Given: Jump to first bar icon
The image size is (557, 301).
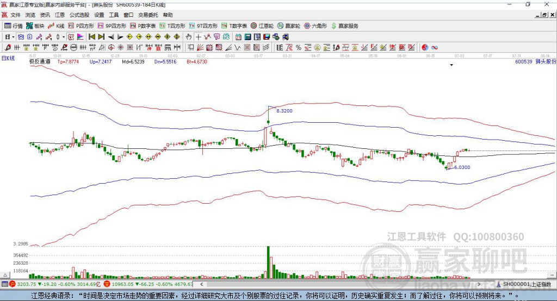Looking at the screenshot, I should pos(91,37).
